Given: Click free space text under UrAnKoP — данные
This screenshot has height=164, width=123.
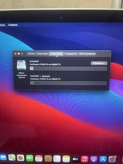Looking at the screenshot, I should pyautogui.click(x=45, y=79).
